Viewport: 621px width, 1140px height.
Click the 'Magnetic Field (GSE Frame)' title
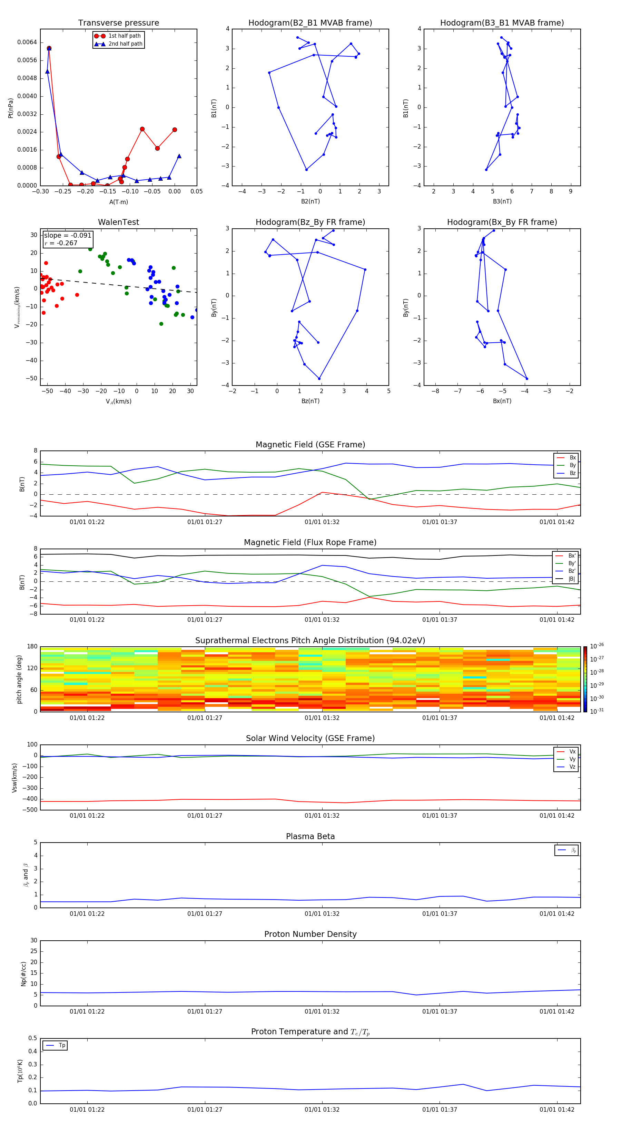[310, 445]
